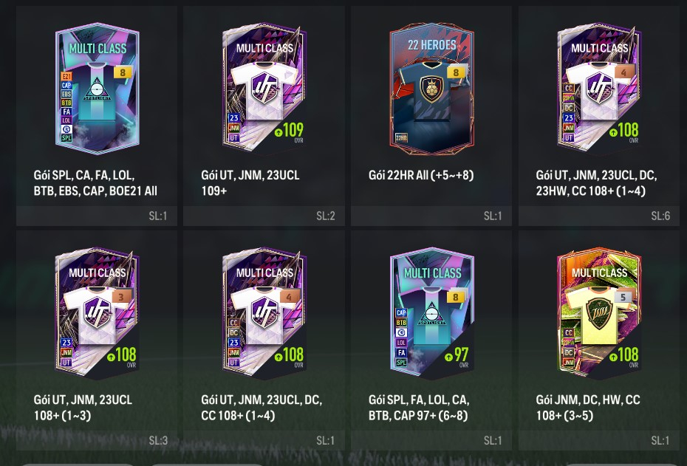Click the 22HR tag on Heroes card
The width and height of the screenshot is (687, 466).
[401, 137]
